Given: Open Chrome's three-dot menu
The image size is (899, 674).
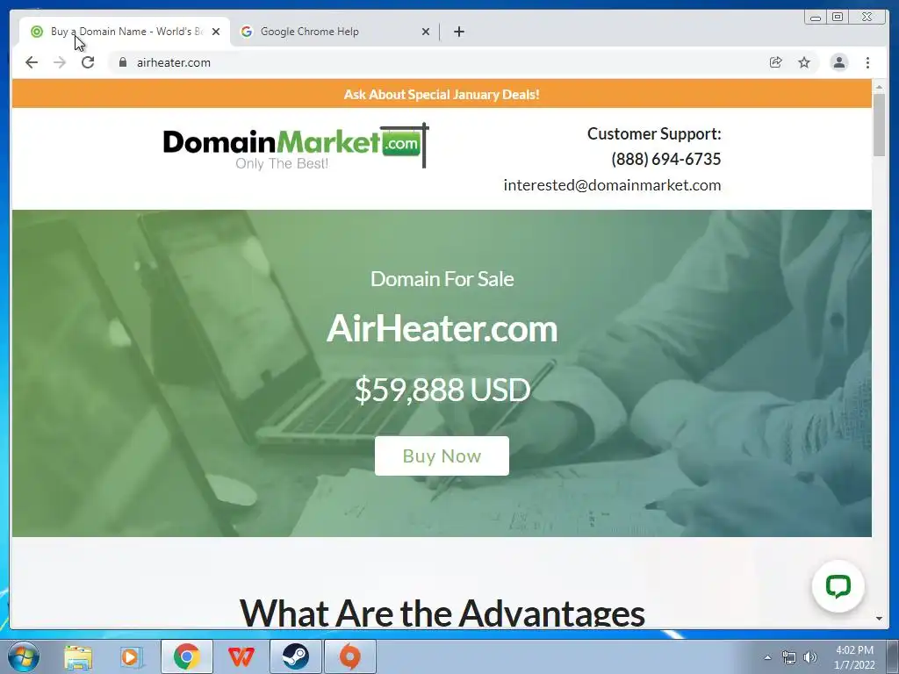Looking at the screenshot, I should tap(868, 62).
